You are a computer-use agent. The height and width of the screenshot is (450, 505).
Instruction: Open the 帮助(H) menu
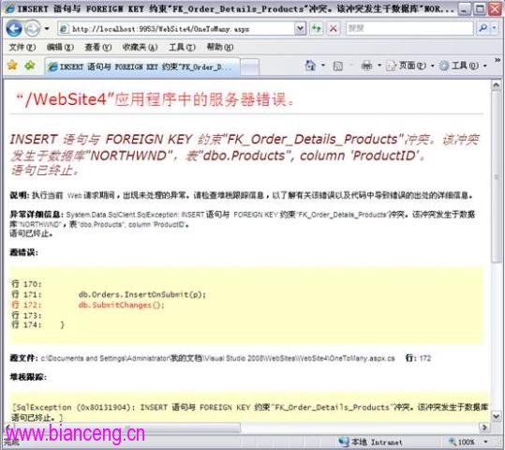point(220,48)
